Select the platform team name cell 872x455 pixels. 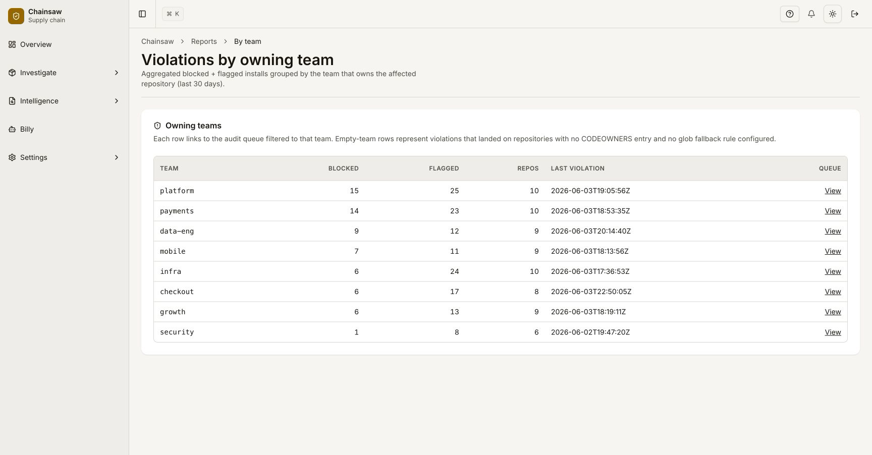click(x=177, y=191)
